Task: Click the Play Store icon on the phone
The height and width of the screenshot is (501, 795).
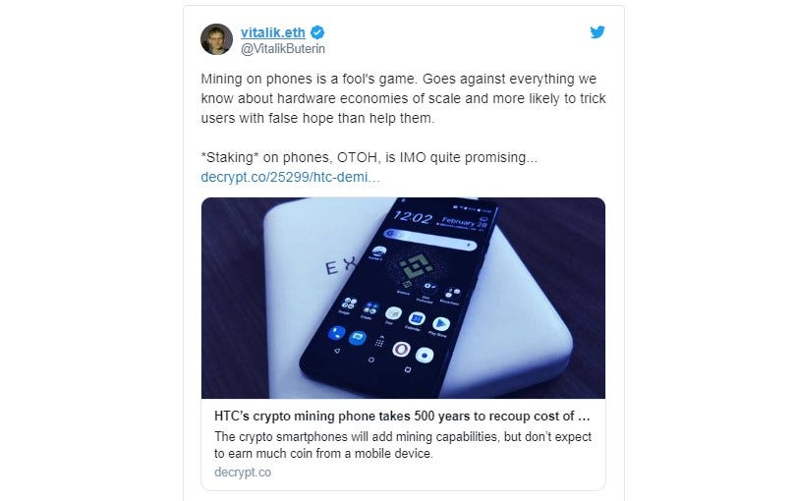Action: point(441,323)
